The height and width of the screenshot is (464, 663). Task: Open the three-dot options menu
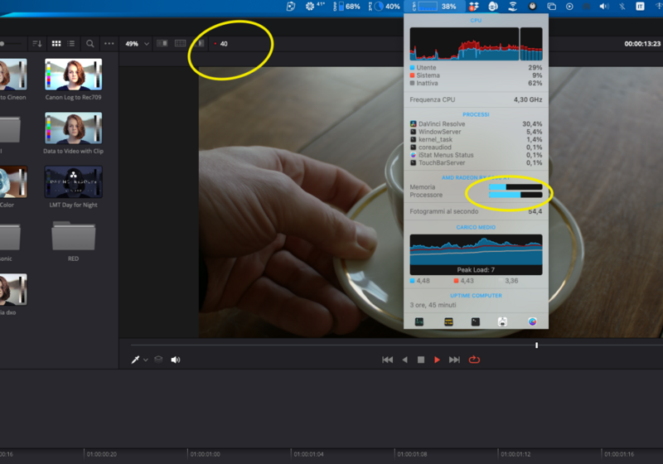click(x=109, y=43)
